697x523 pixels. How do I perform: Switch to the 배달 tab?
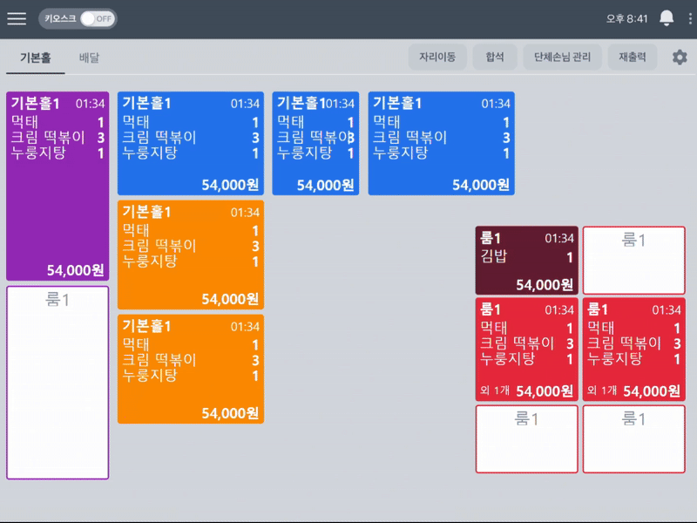(89, 58)
